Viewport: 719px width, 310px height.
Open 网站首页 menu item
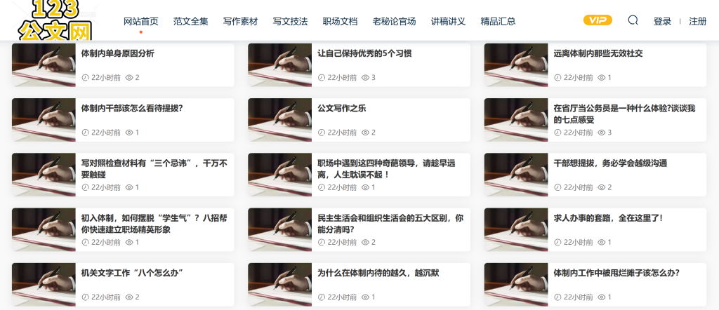(140, 21)
